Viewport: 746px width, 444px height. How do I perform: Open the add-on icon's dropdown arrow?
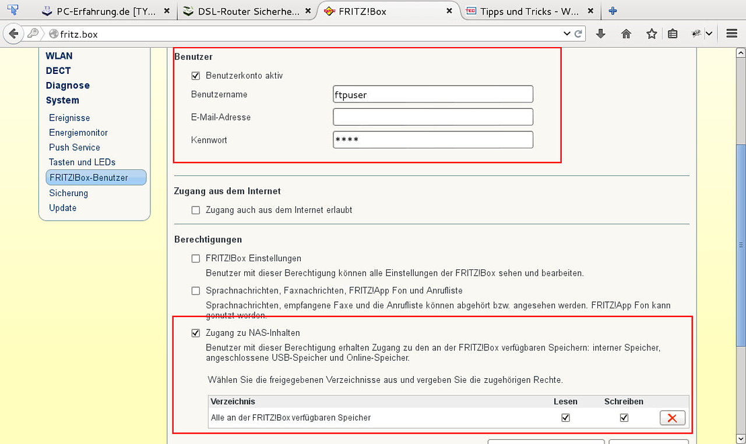tap(709, 34)
